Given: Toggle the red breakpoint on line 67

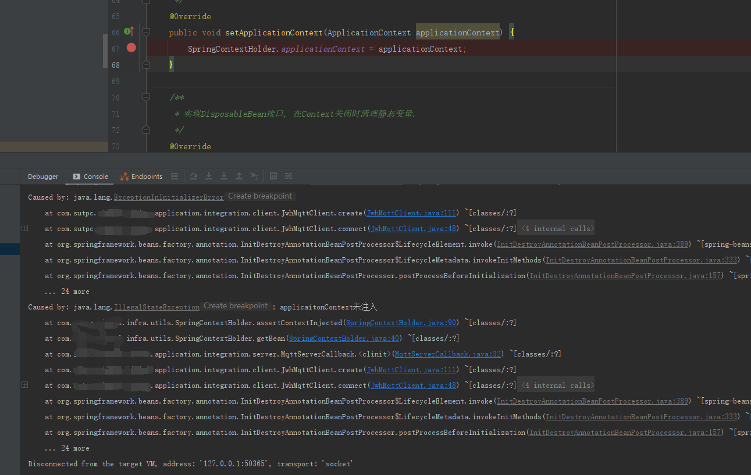Looking at the screenshot, I should (x=131, y=49).
